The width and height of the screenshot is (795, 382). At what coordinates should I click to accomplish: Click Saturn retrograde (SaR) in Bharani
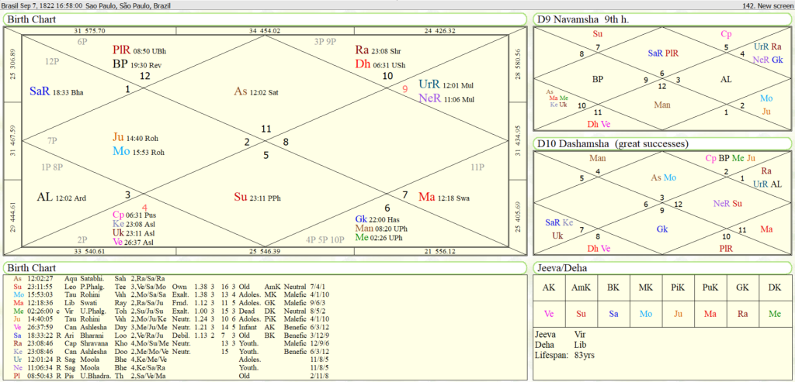click(x=40, y=91)
